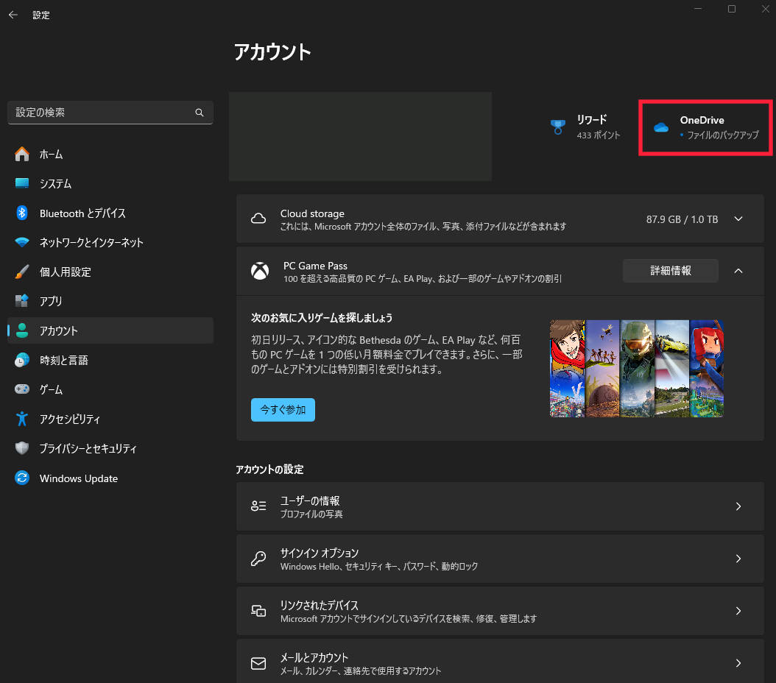Go back using the arrow icon
776x683 pixels.
coord(13,15)
